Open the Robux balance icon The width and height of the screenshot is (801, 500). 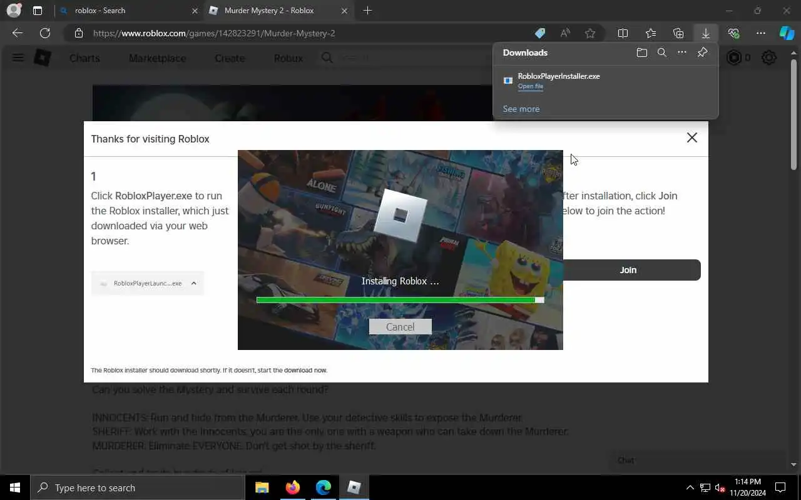point(735,58)
